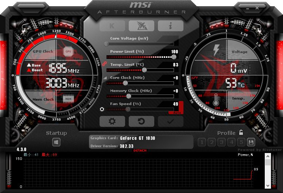
Task: Click the Temp. Limit slider handle
Action: pyautogui.click(x=144, y=70)
